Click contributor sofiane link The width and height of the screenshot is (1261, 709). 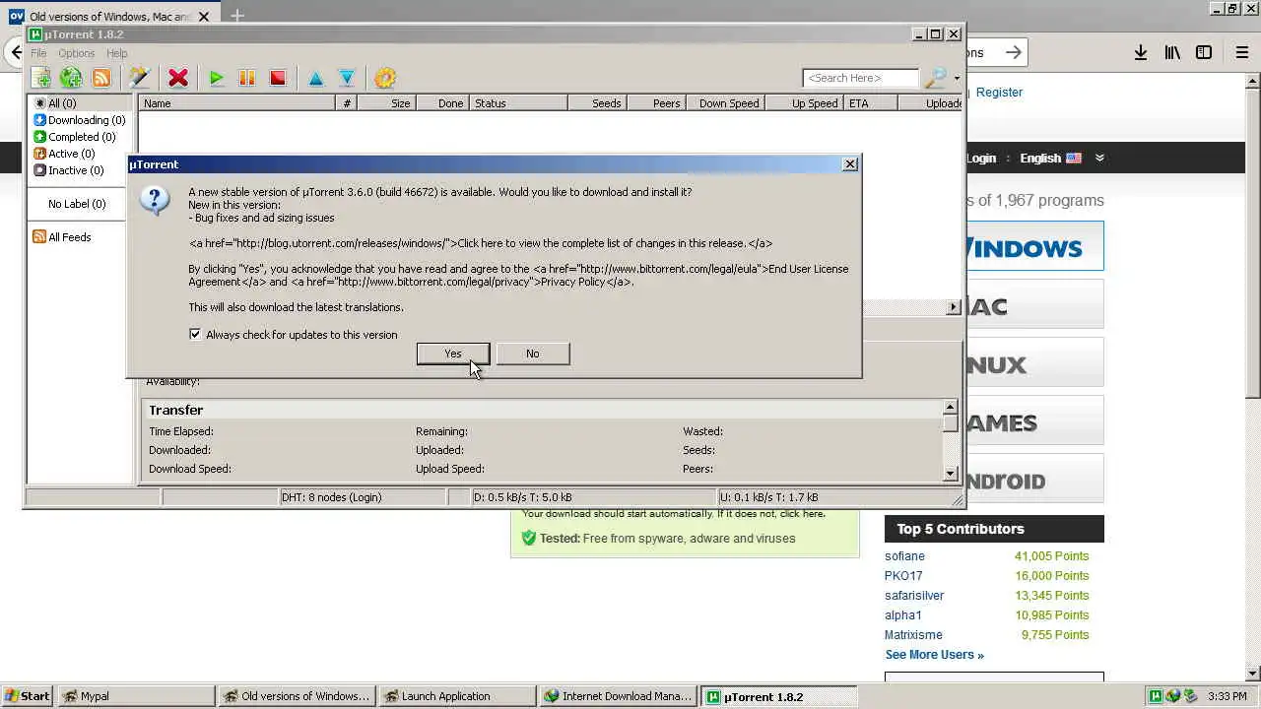pyautogui.click(x=904, y=556)
